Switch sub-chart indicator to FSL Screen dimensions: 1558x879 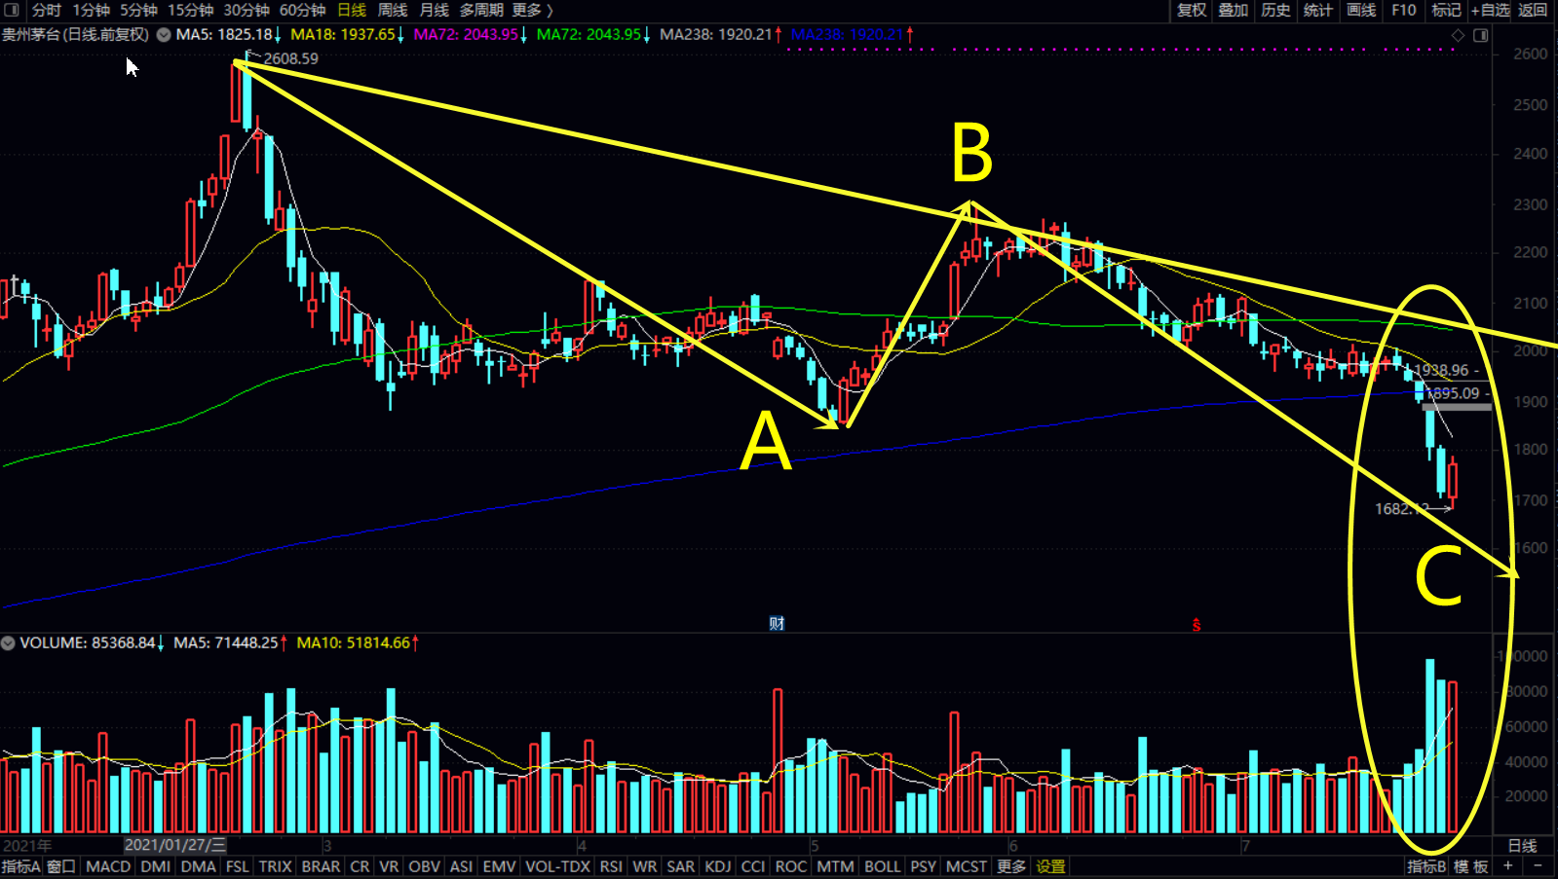click(x=238, y=866)
